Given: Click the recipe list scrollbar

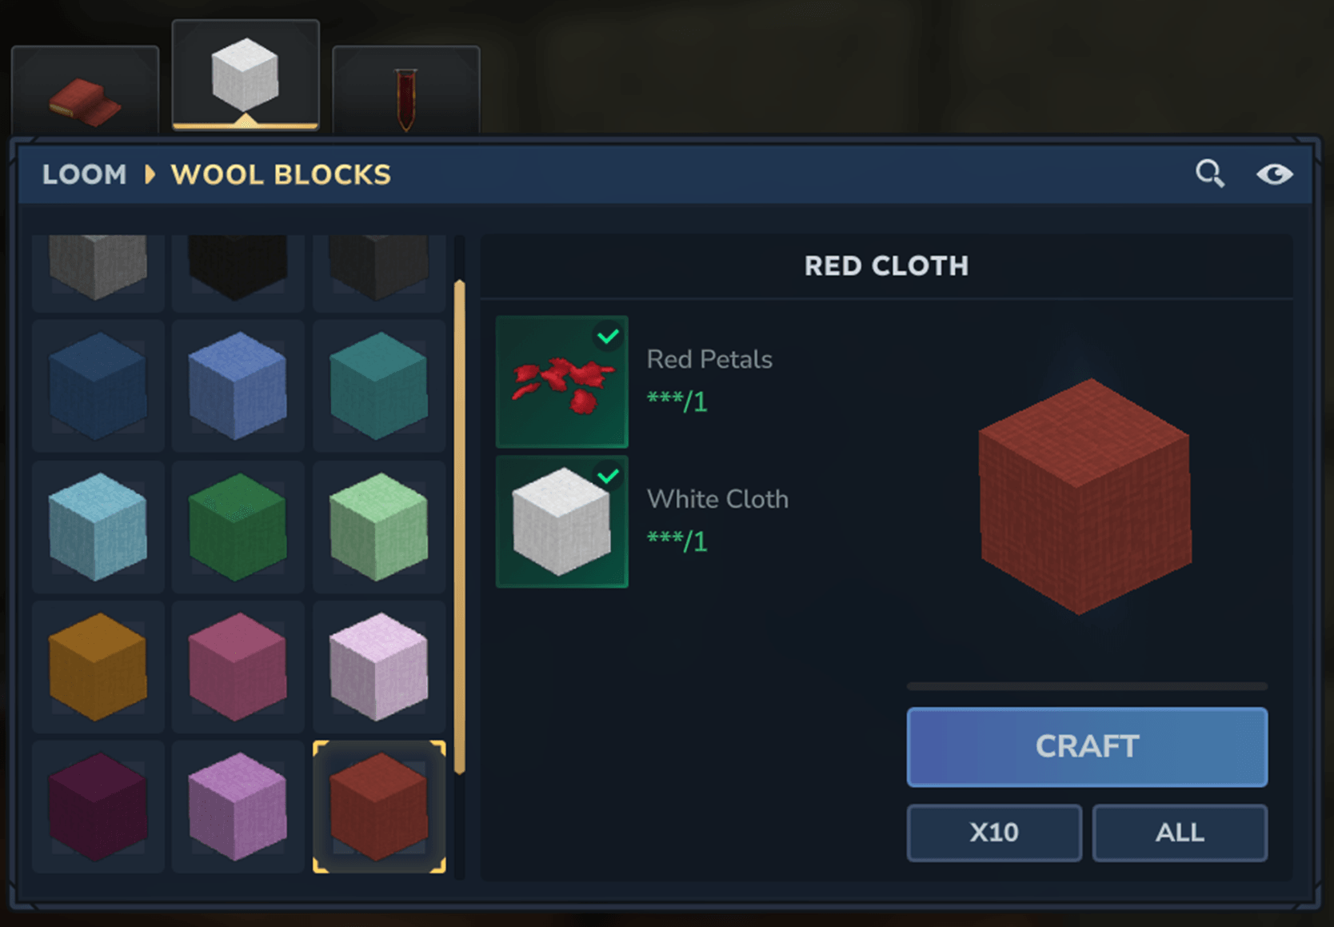Looking at the screenshot, I should (459, 527).
